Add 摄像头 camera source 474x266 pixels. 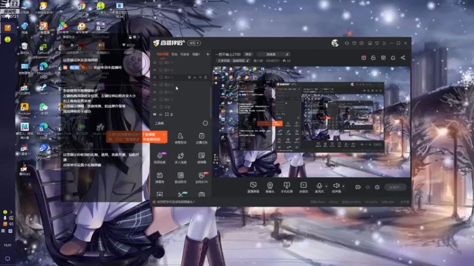coord(270,187)
